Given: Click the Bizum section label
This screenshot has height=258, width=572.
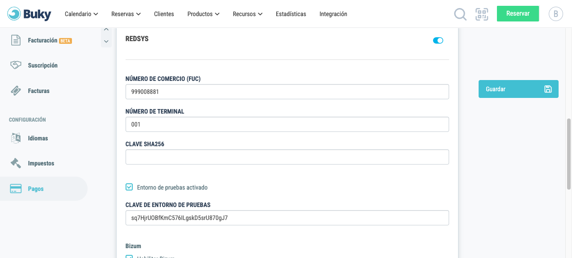Looking at the screenshot, I should [x=133, y=246].
